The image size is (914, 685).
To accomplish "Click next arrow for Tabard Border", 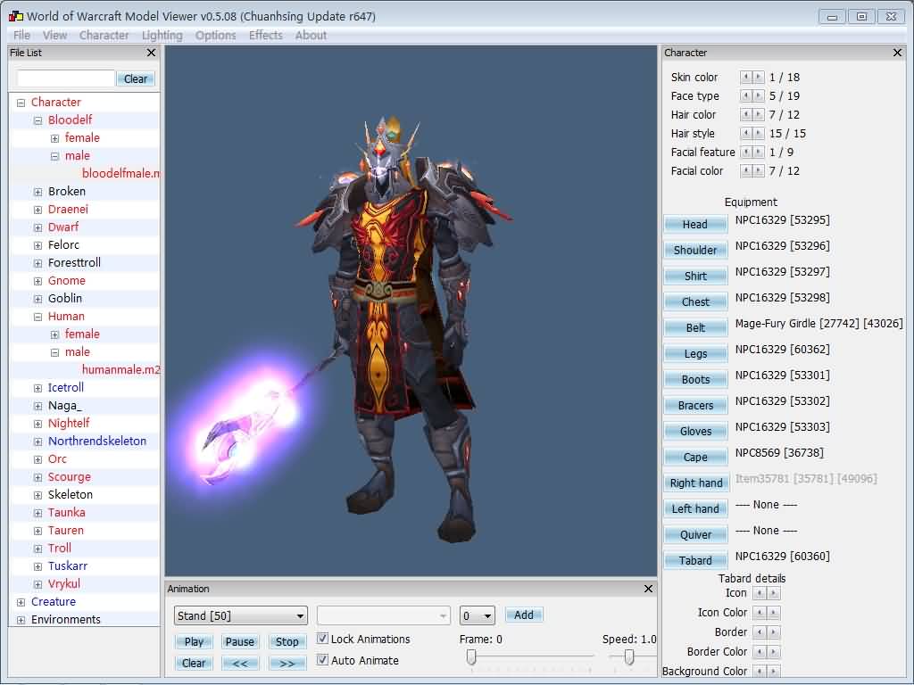I will tap(774, 632).
